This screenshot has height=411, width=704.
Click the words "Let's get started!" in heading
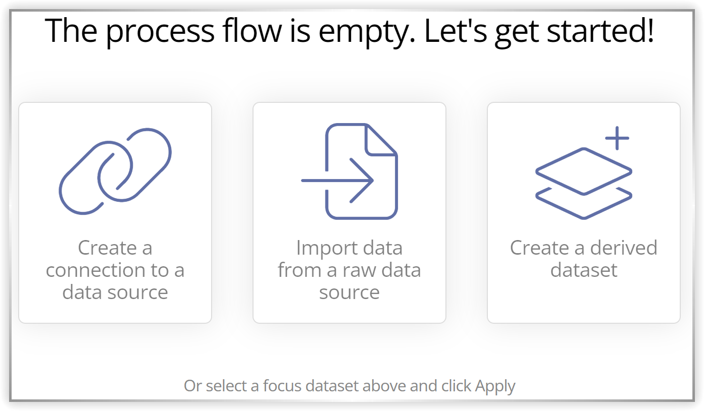(539, 30)
